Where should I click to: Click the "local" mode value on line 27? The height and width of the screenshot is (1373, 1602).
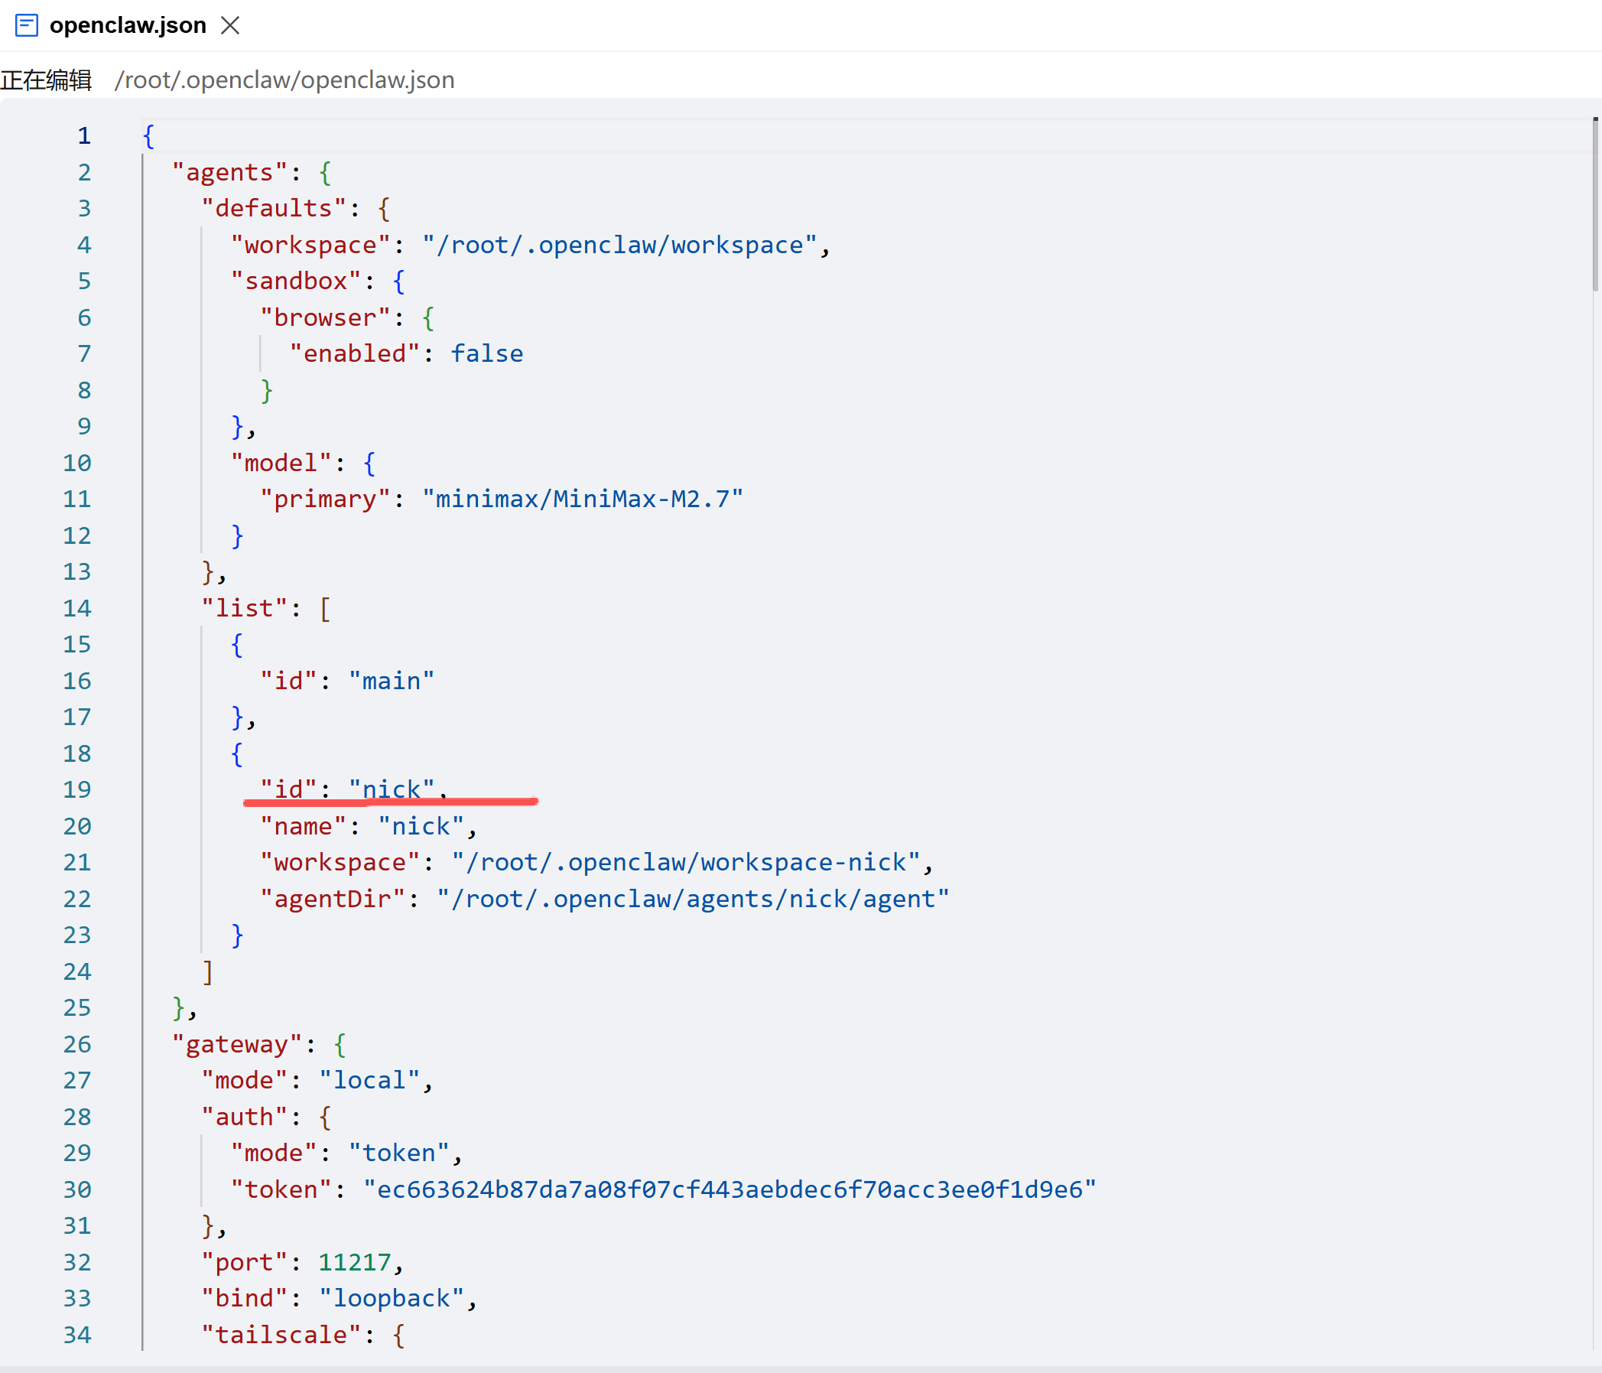369,1081
